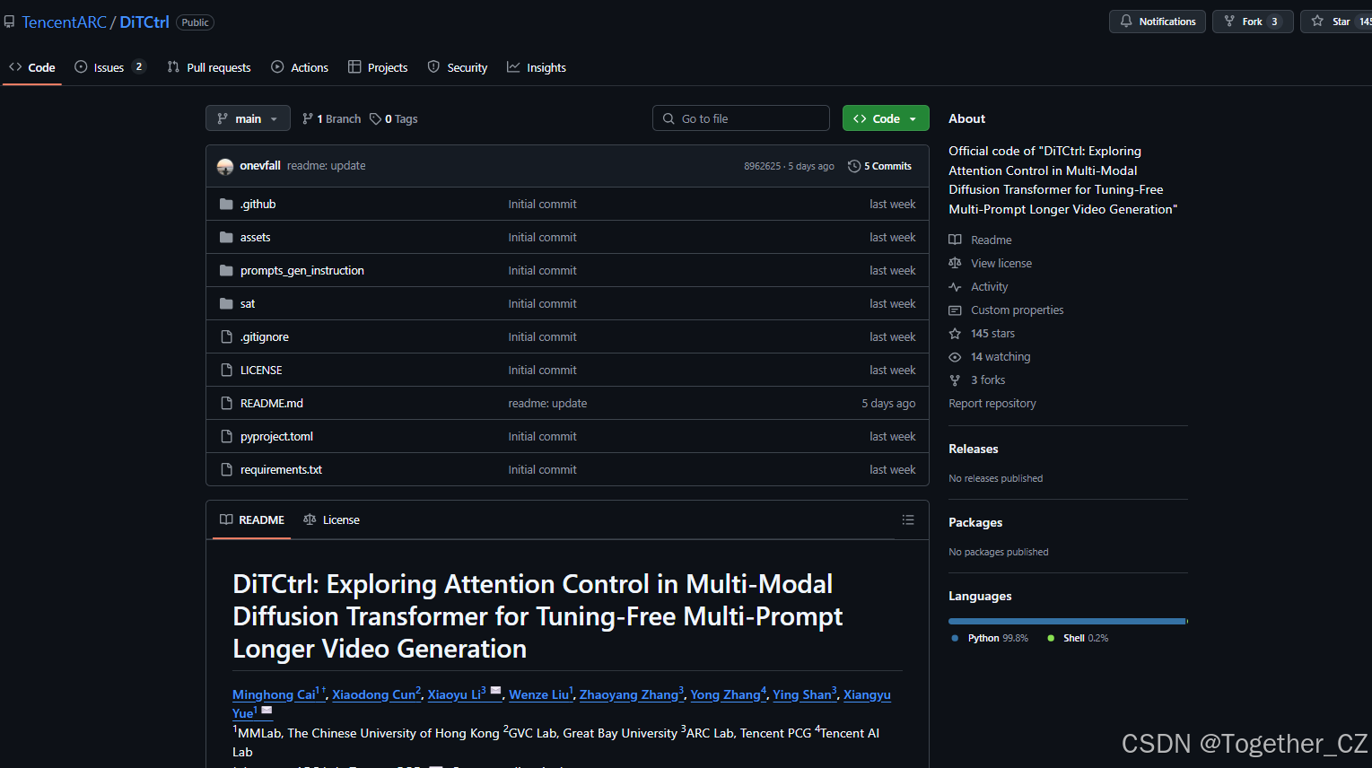Screen dimensions: 1372x768
Task: Click the pulse icon beside Activity
Action: click(x=955, y=286)
